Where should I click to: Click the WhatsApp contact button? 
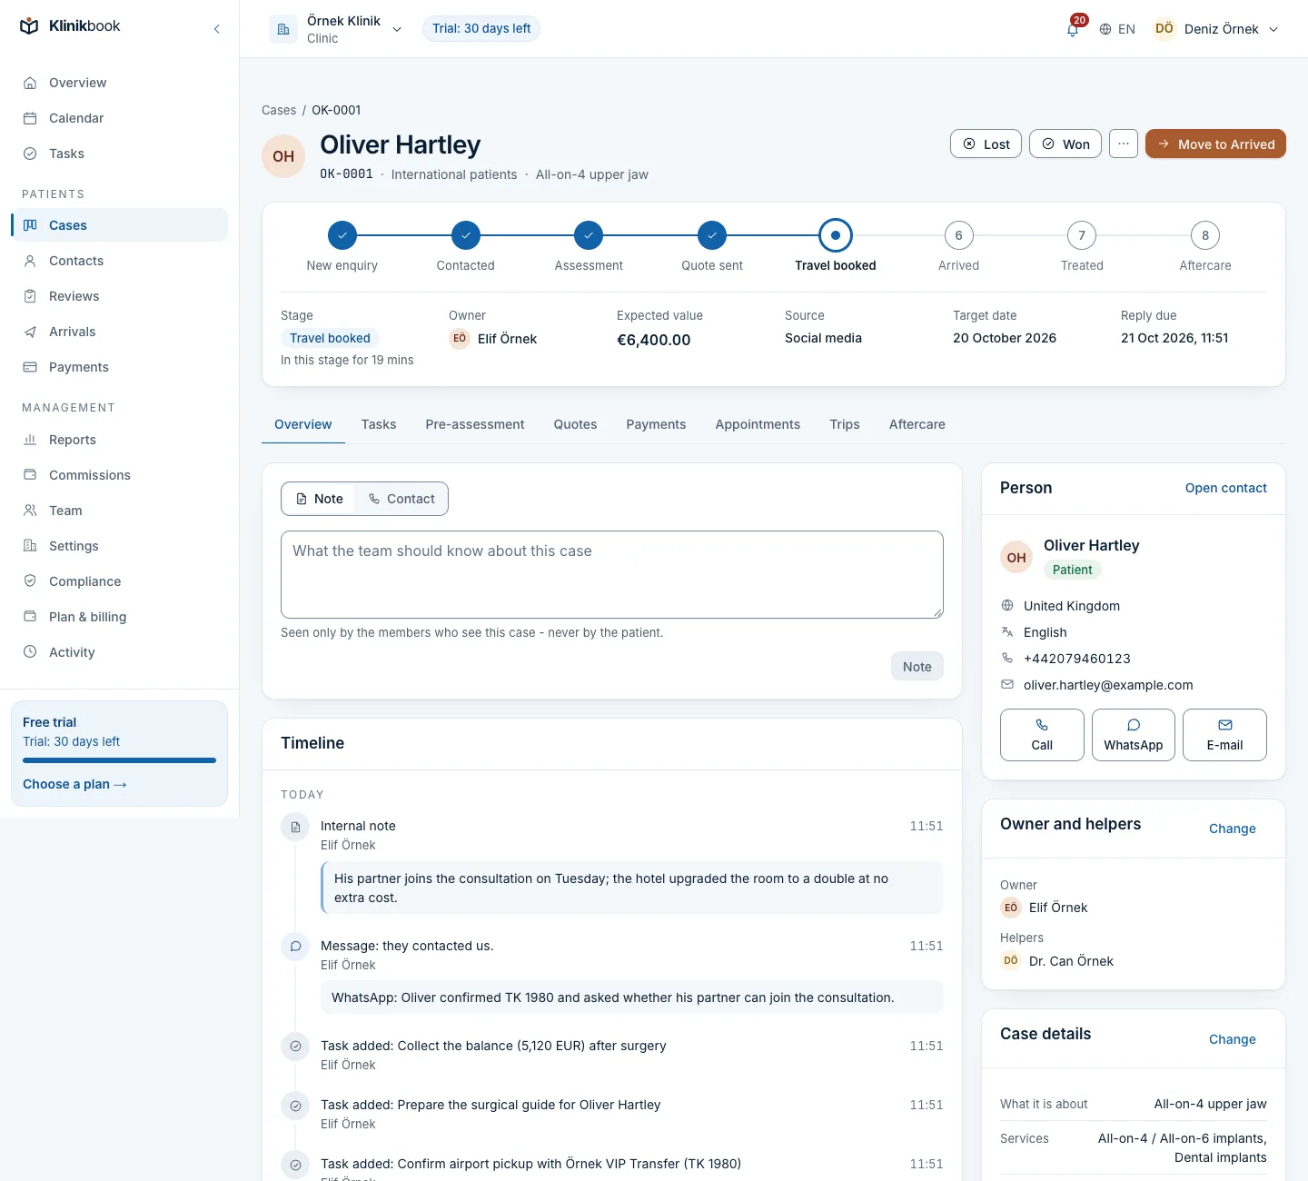coord(1134,735)
